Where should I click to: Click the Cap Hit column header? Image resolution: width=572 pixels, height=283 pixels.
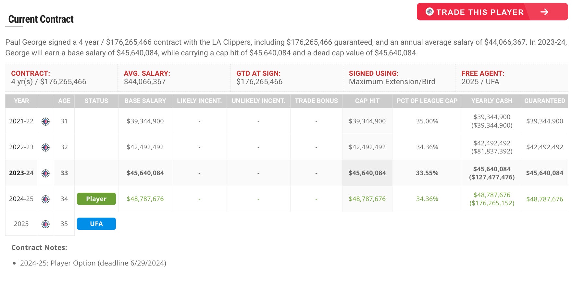(367, 101)
